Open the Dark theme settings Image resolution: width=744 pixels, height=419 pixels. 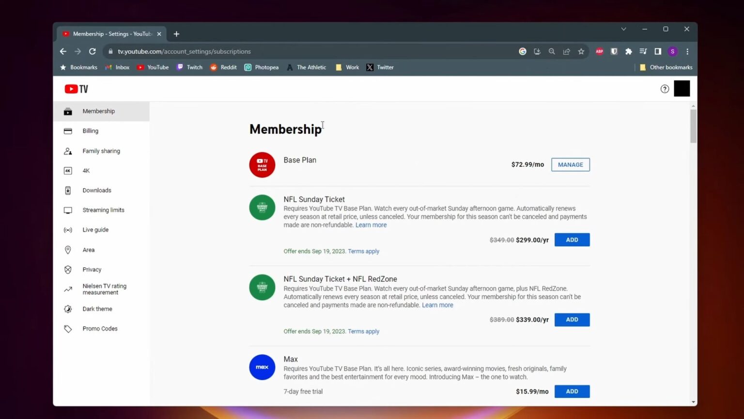[97, 309]
